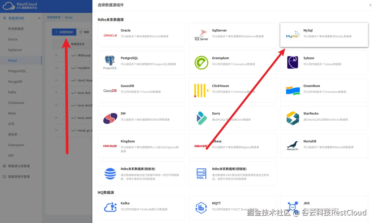The image size is (373, 223).
Task: Expand the mysql_gs row plus sign
Action: point(56,130)
